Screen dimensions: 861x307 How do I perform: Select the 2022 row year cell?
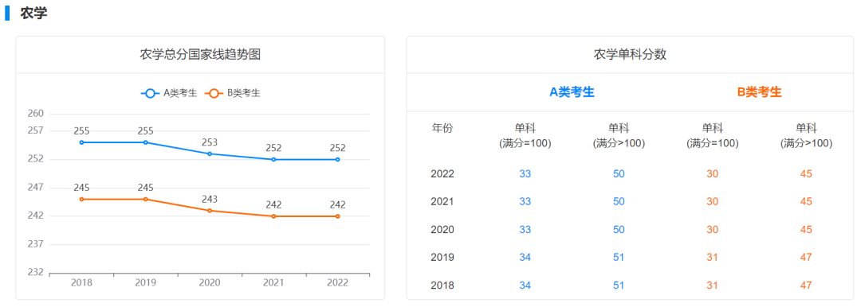click(442, 174)
